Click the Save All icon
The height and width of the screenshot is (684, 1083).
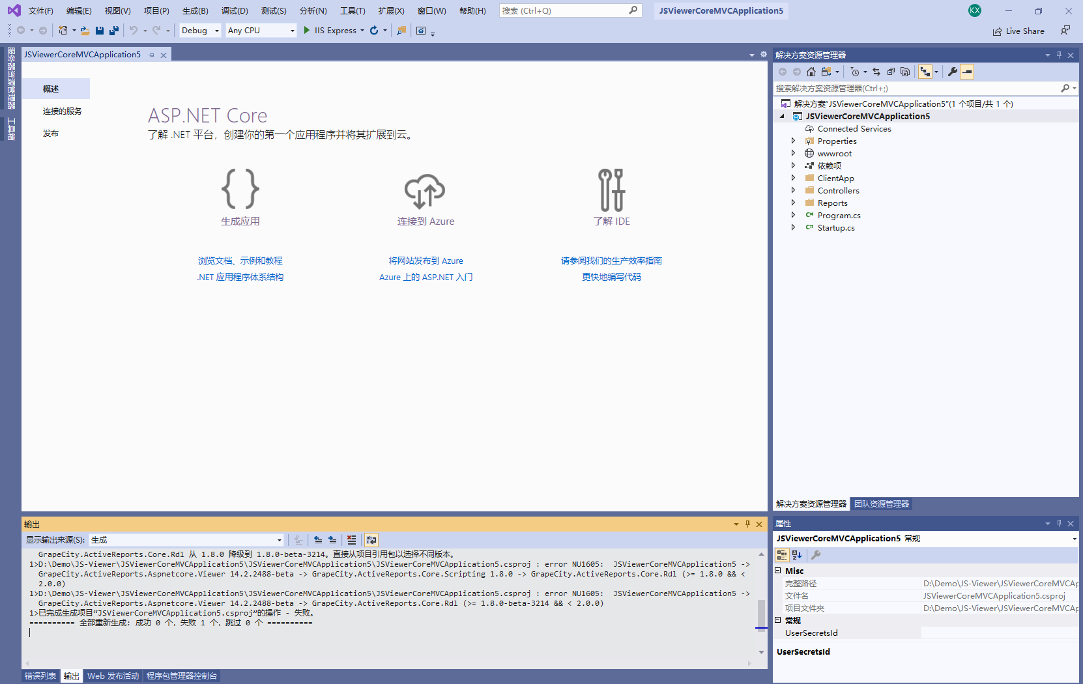114,30
